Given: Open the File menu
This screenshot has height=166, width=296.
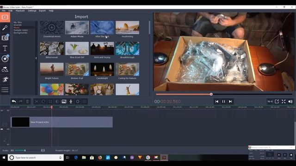Looking at the screenshot, I should pyautogui.click(x=4, y=11).
